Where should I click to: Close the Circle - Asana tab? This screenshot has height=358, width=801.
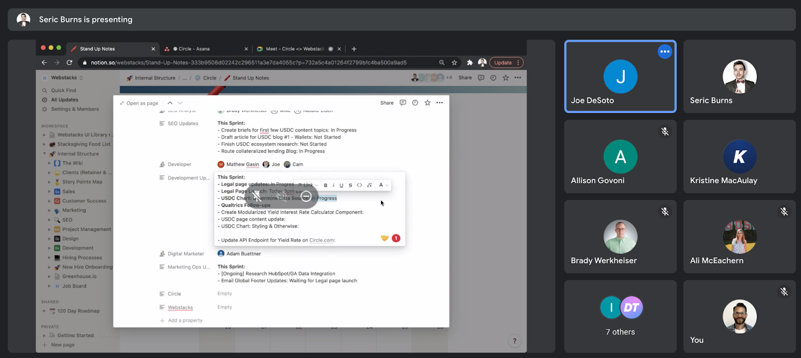(246, 49)
